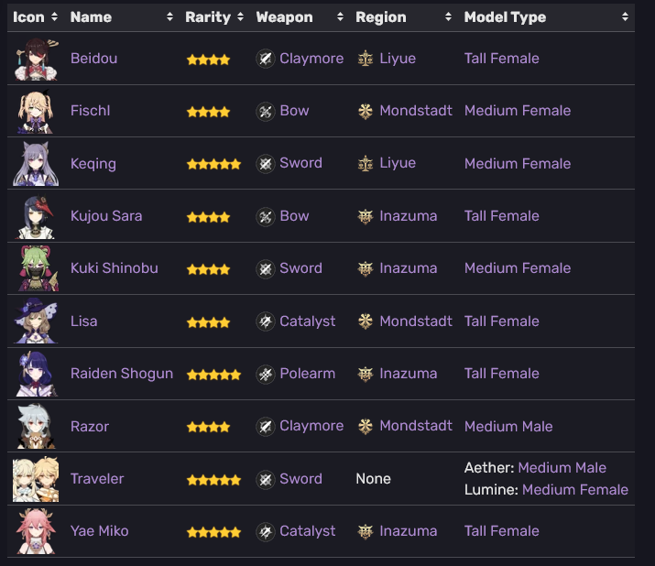Click the Traveler twin portraits thumbnail
Viewport: 655px width, 566px height.
click(x=36, y=479)
